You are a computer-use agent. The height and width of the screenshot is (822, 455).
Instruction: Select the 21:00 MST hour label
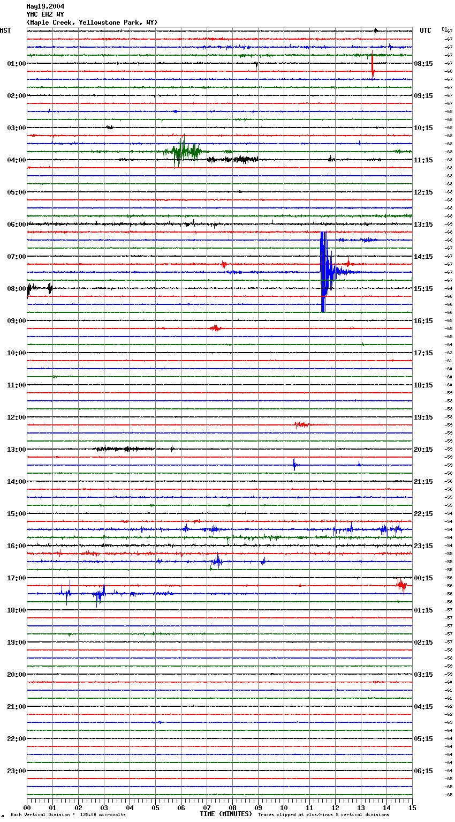click(x=17, y=707)
